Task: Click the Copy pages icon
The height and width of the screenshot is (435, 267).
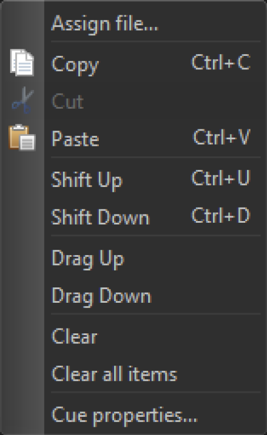Action: pos(22,62)
